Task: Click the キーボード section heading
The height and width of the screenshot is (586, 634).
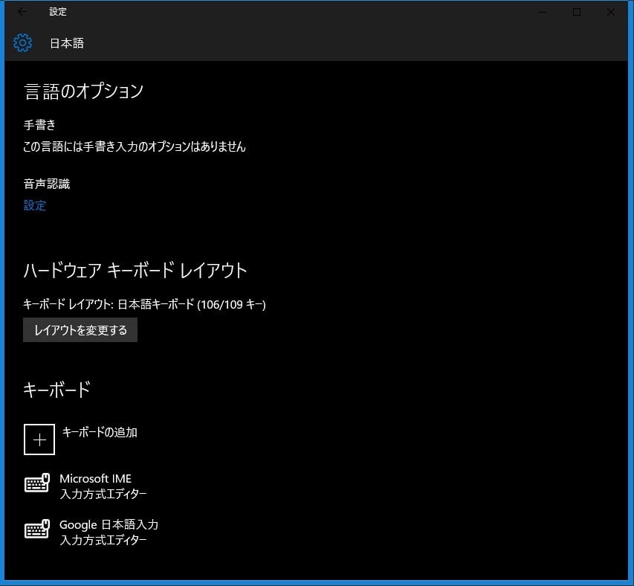Action: tap(56, 390)
